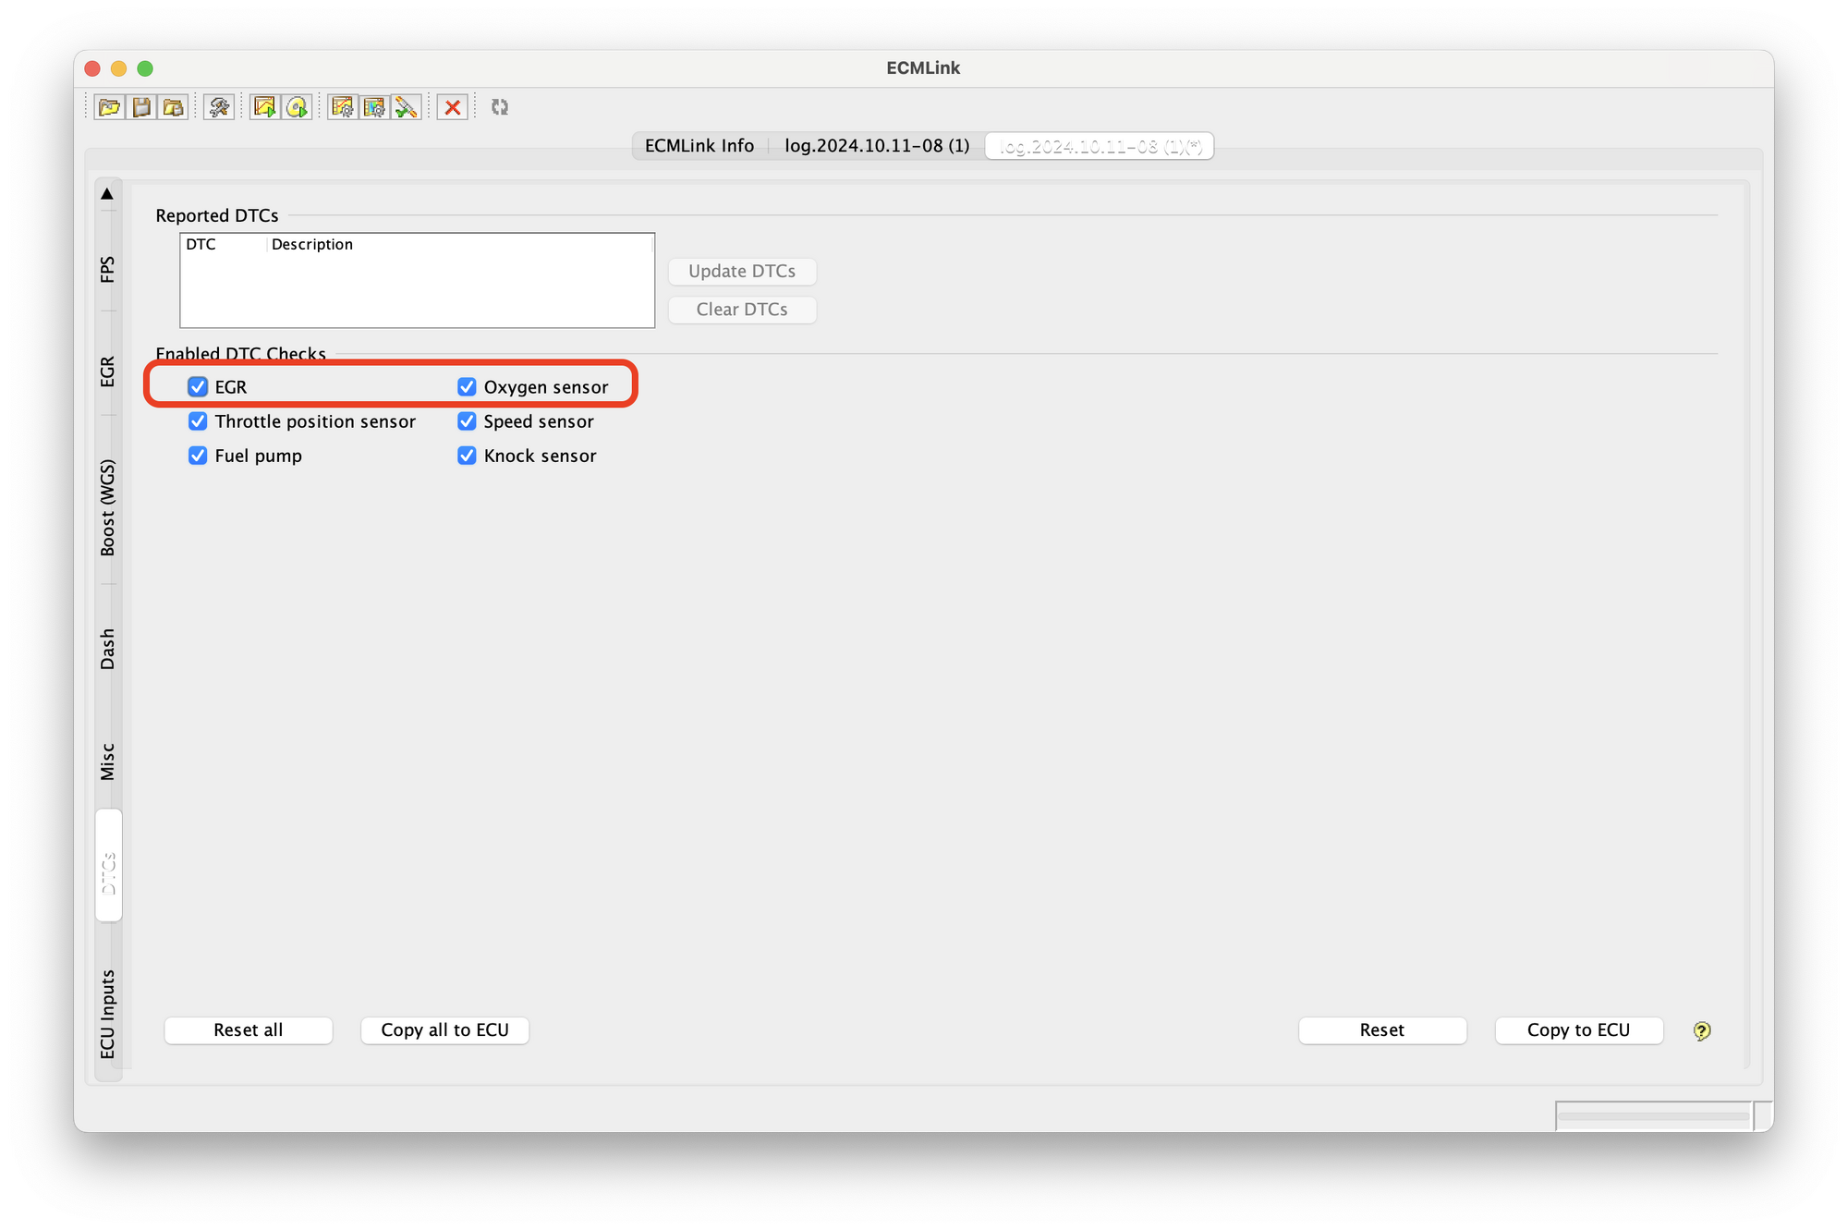The width and height of the screenshot is (1848, 1230).
Task: Click the open file folder icon
Action: [x=110, y=107]
